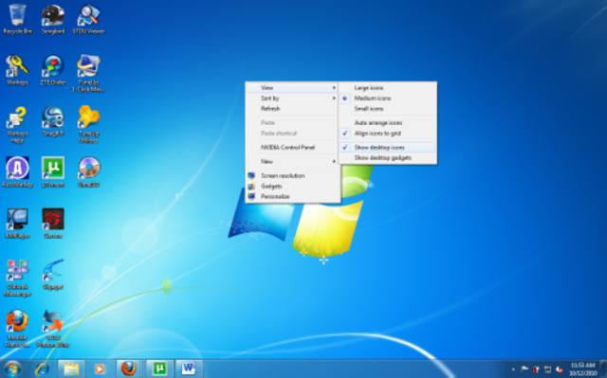The width and height of the screenshot is (607, 378).
Task: Uncheck Align icons to grid
Action: click(x=388, y=134)
